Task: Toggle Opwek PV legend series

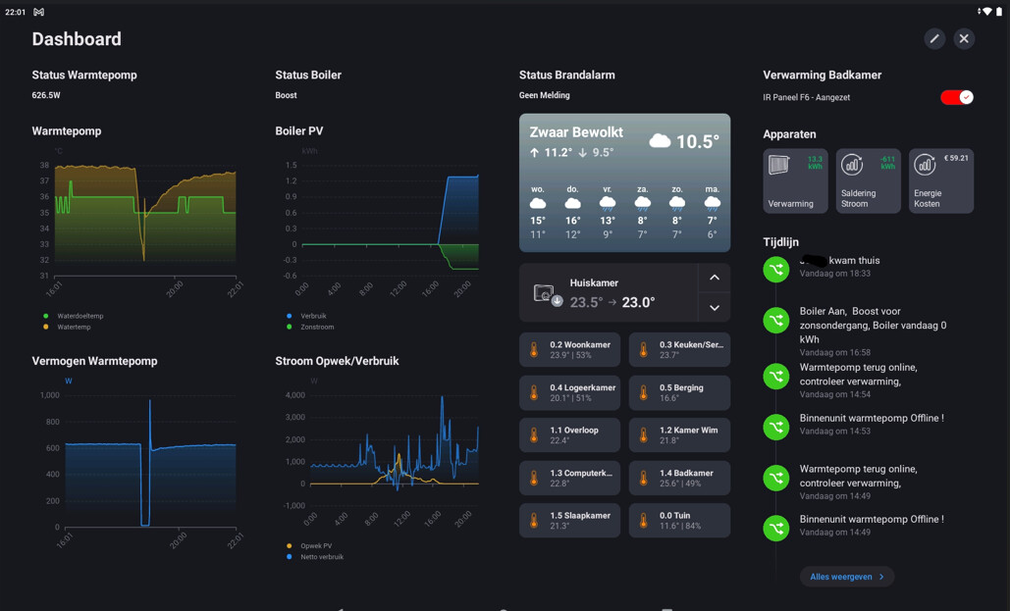Action: 309,546
